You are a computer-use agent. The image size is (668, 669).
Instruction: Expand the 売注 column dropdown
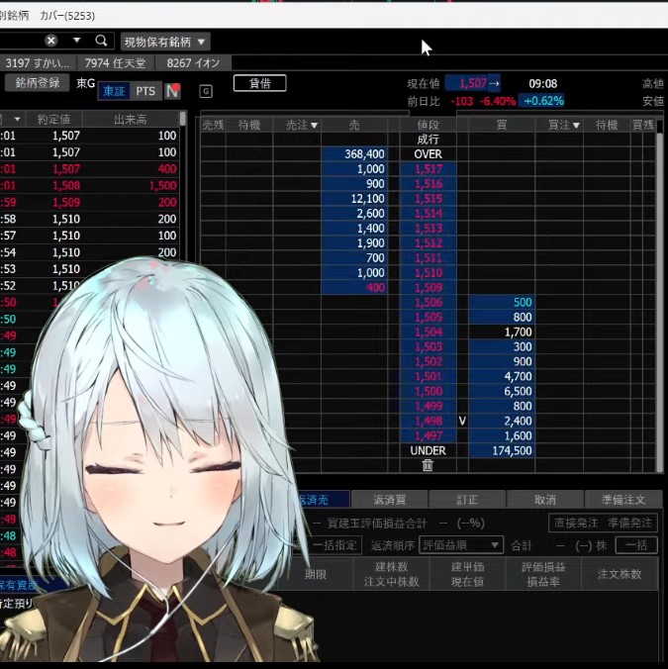(315, 126)
